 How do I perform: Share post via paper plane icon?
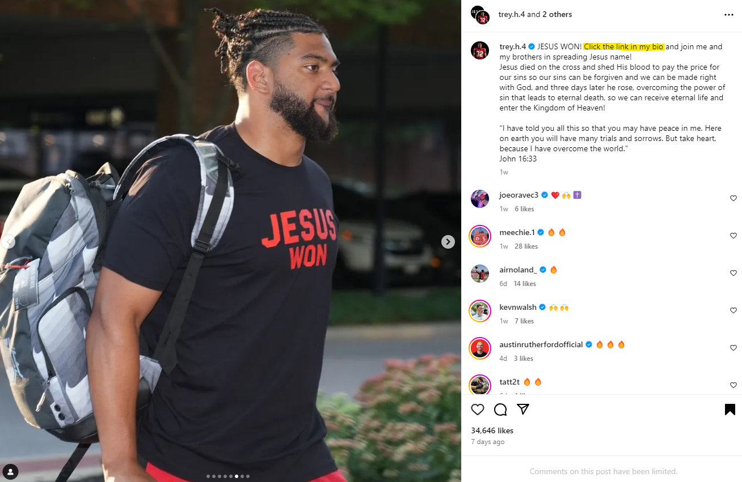(523, 410)
